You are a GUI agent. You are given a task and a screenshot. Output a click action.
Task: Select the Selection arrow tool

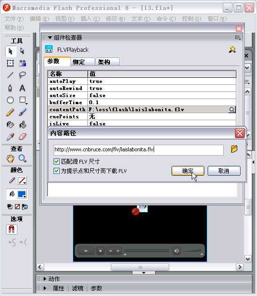point(10,51)
